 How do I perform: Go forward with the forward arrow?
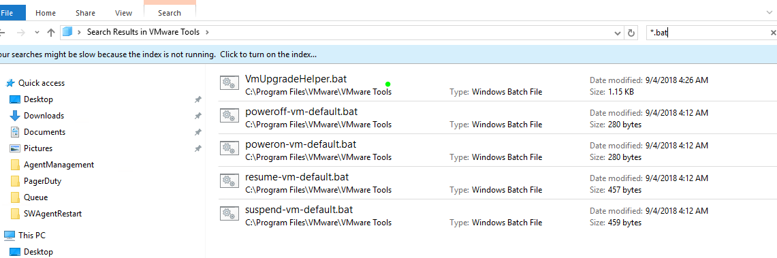click(x=21, y=33)
